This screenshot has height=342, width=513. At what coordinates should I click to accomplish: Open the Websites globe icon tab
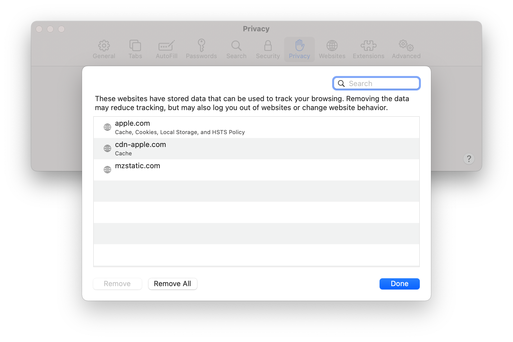tap(332, 49)
